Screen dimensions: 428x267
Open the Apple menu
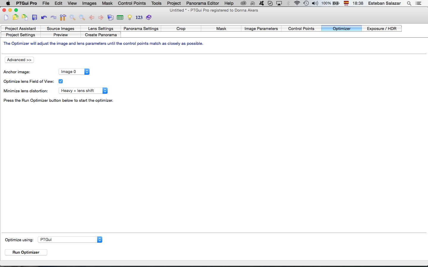tap(8, 3)
